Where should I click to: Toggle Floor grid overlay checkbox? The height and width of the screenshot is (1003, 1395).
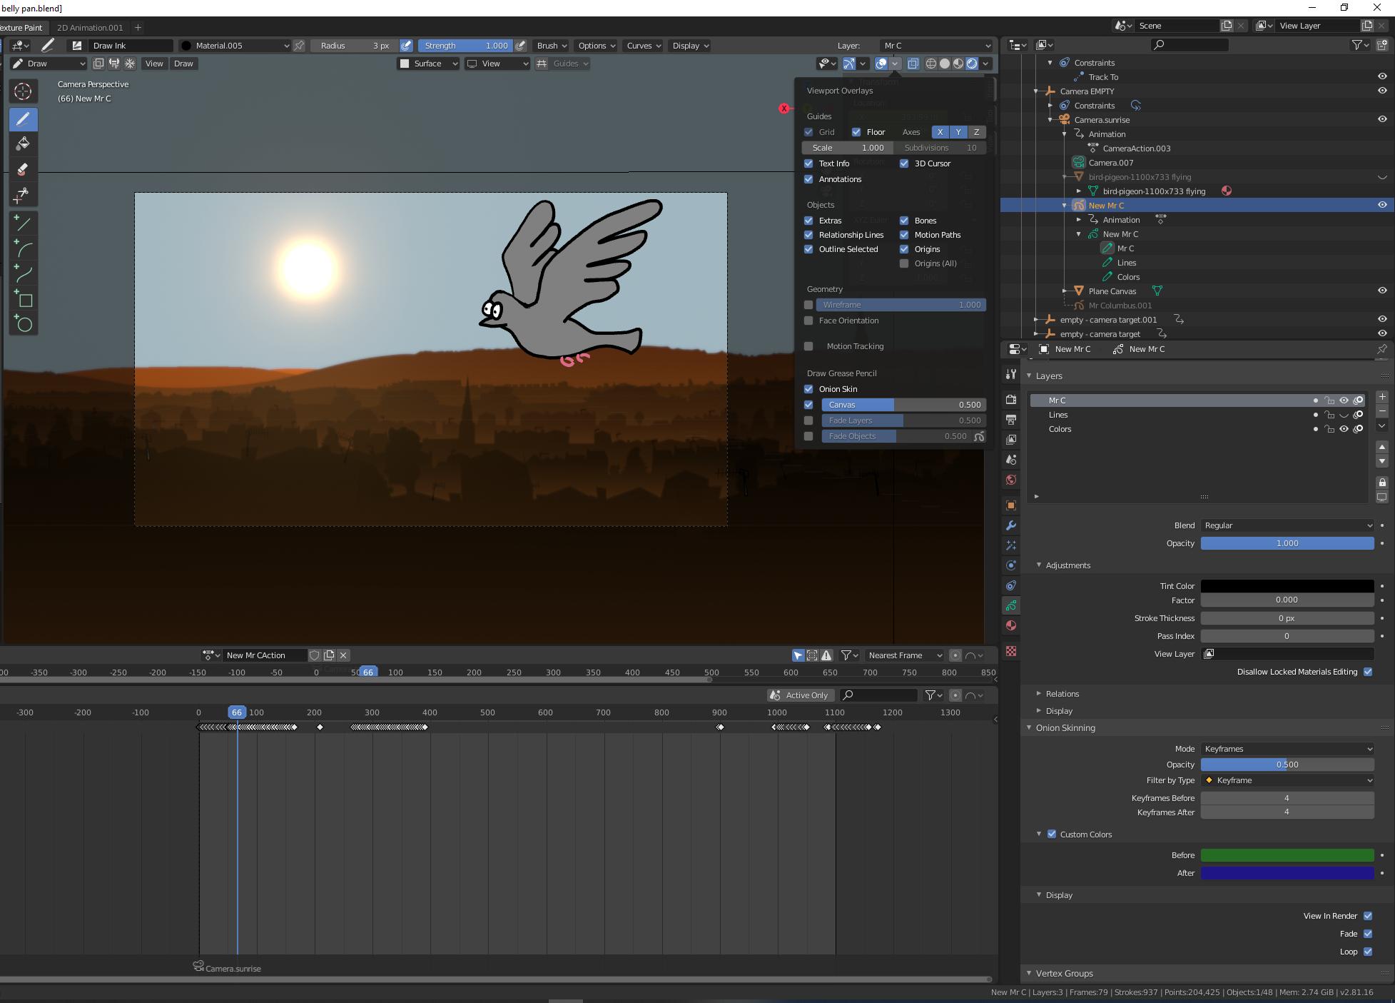coord(857,132)
